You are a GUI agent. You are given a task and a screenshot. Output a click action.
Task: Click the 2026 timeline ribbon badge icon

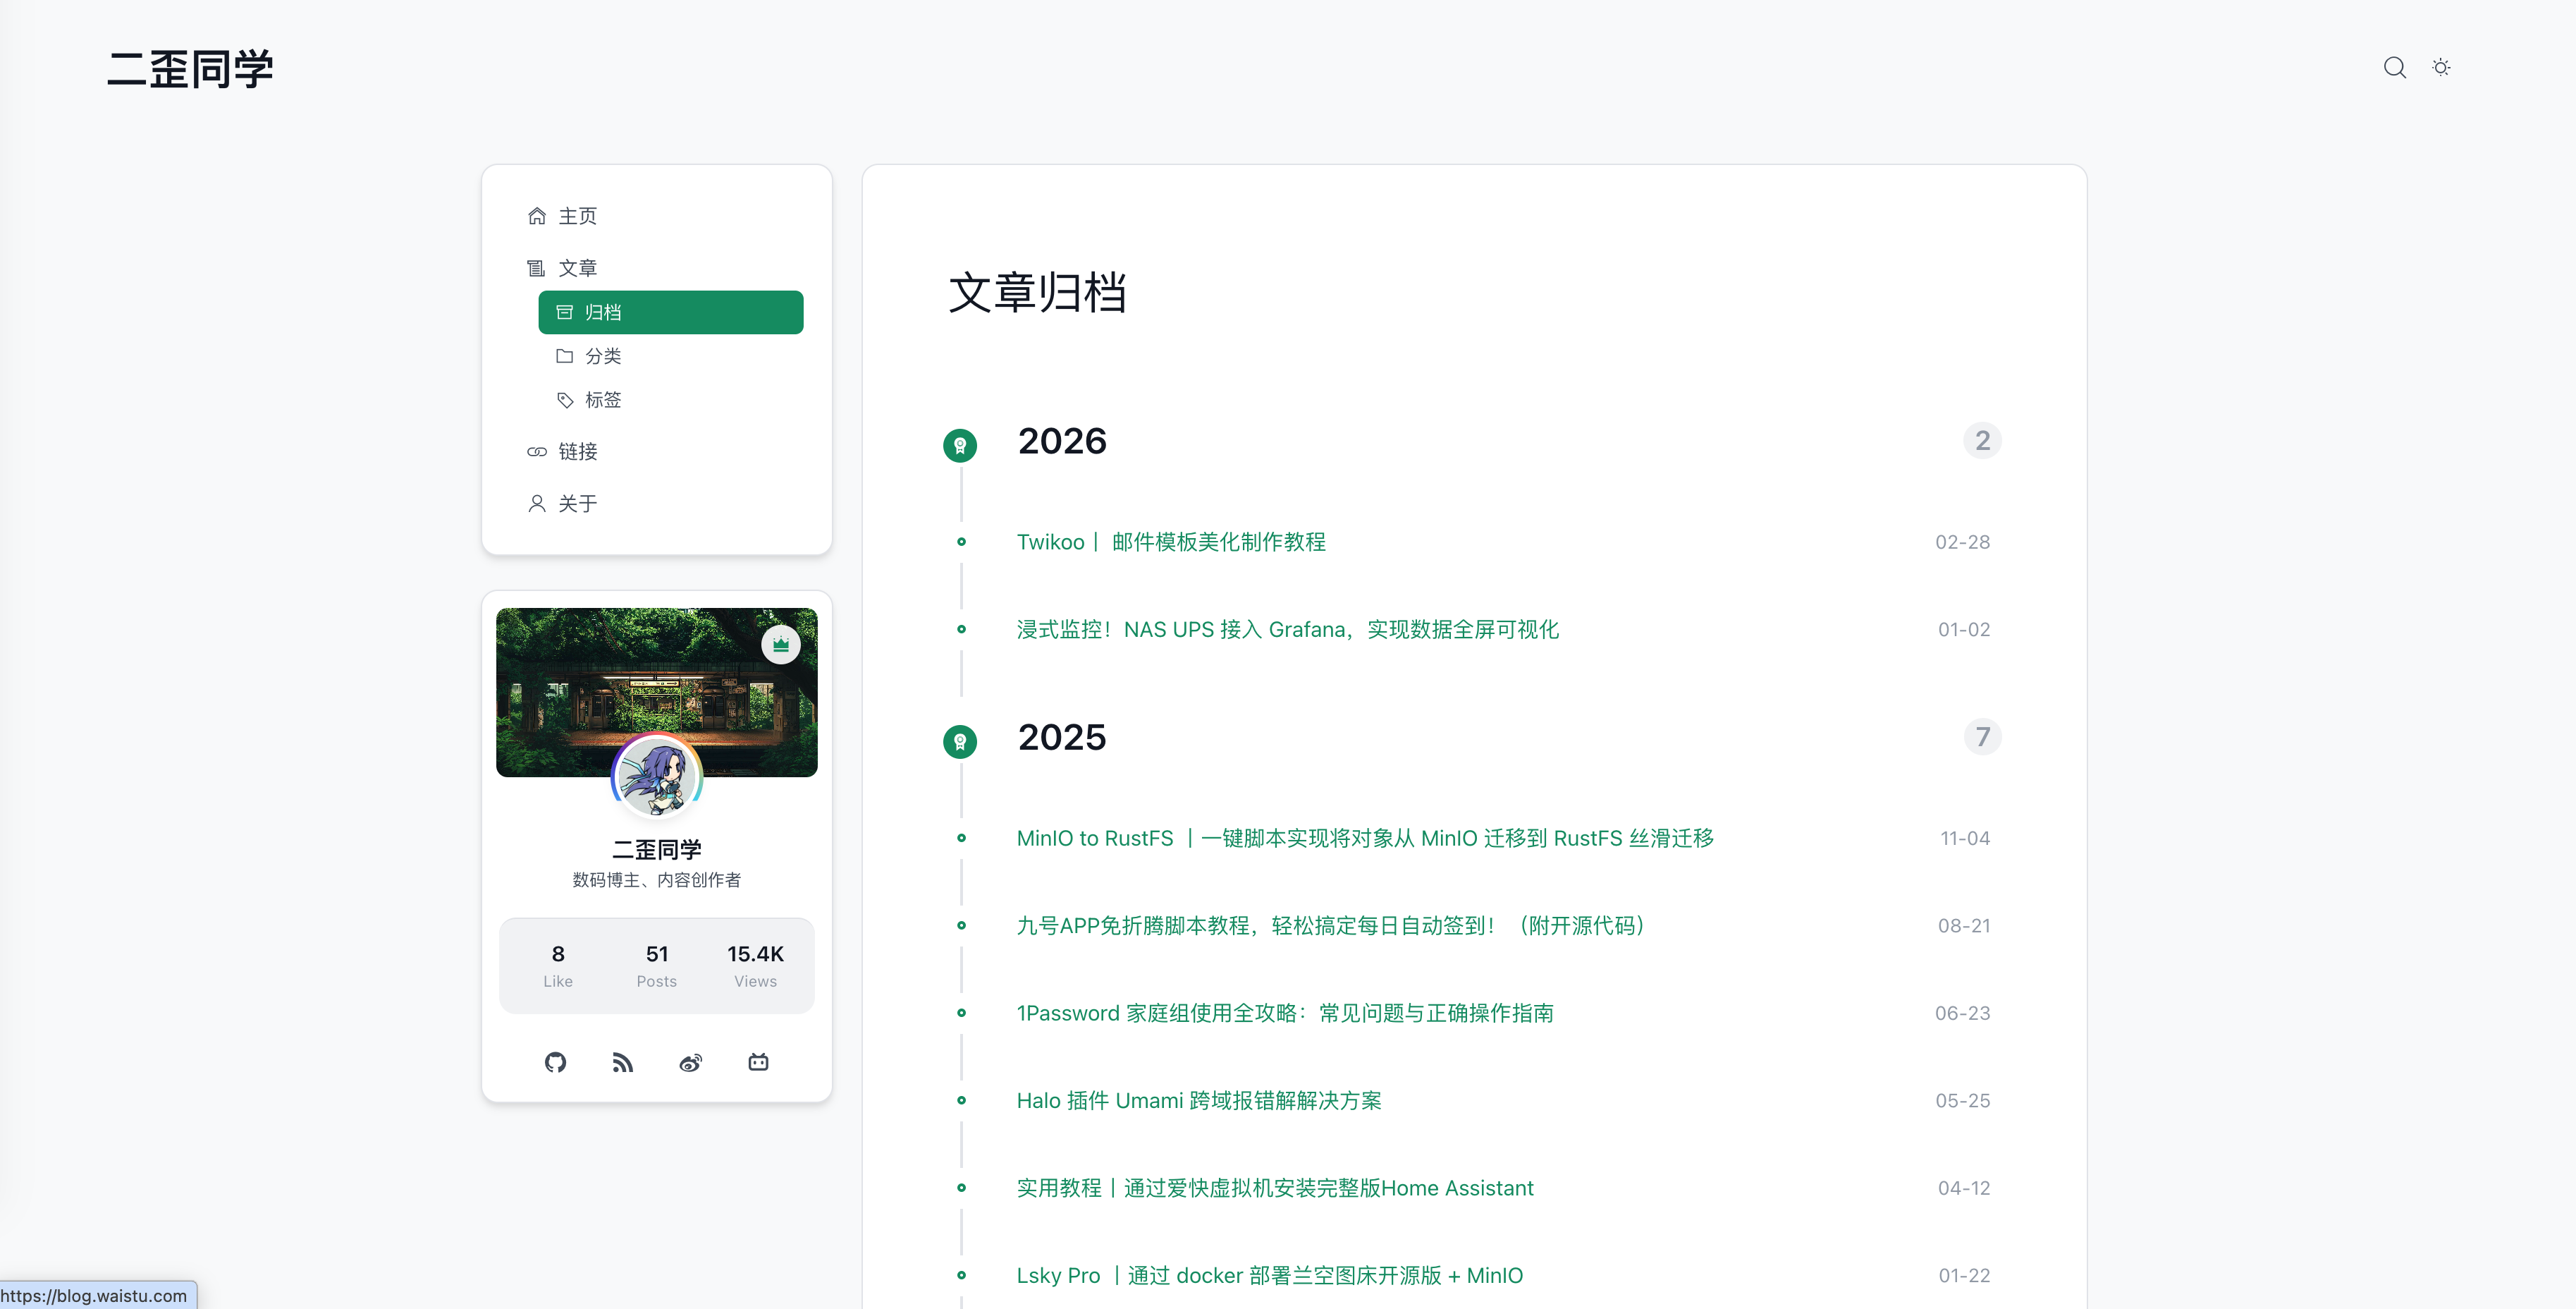[960, 445]
